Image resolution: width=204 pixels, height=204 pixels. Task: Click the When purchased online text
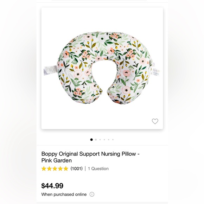pos(64,195)
